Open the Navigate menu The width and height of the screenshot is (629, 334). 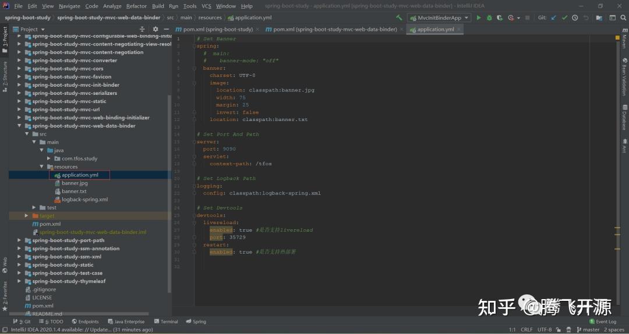pyautogui.click(x=69, y=6)
